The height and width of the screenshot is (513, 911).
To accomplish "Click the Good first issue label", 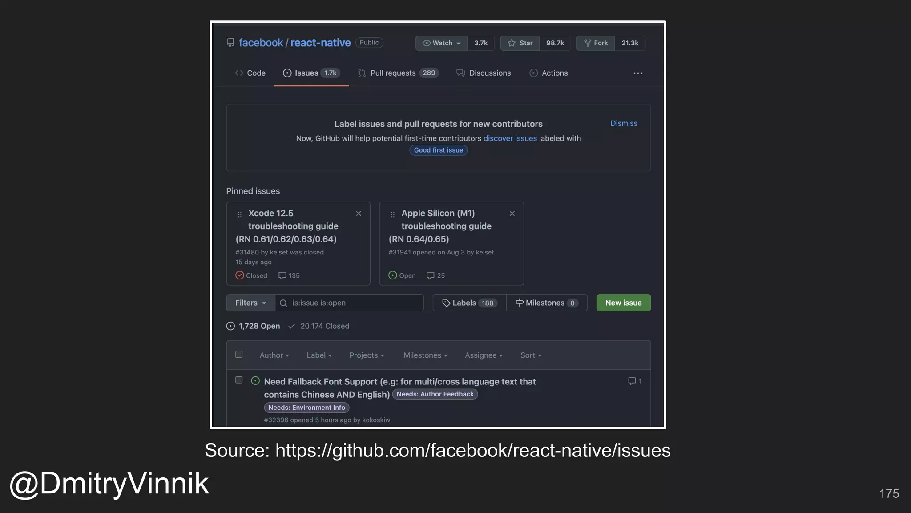I will pyautogui.click(x=438, y=150).
